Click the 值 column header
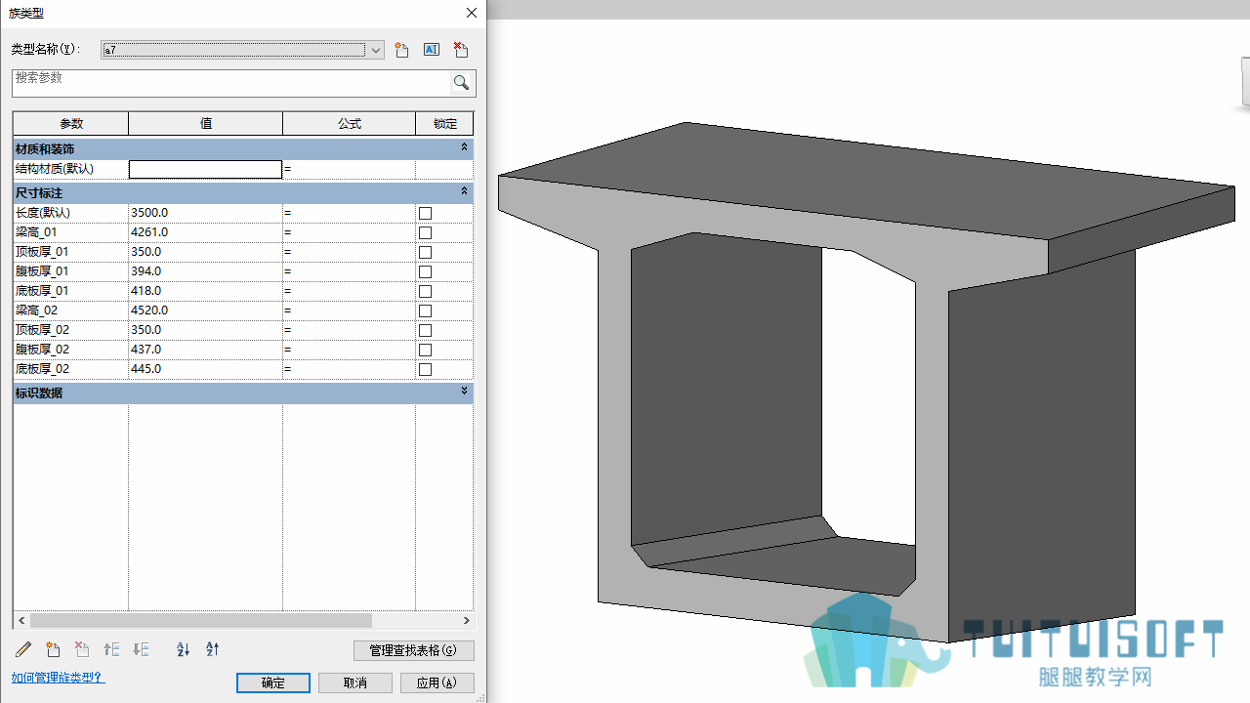This screenshot has height=703, width=1250. pos(206,123)
